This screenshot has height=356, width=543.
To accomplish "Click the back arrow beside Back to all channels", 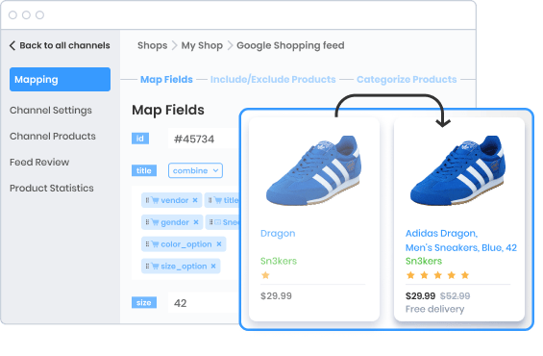I will click(12, 45).
